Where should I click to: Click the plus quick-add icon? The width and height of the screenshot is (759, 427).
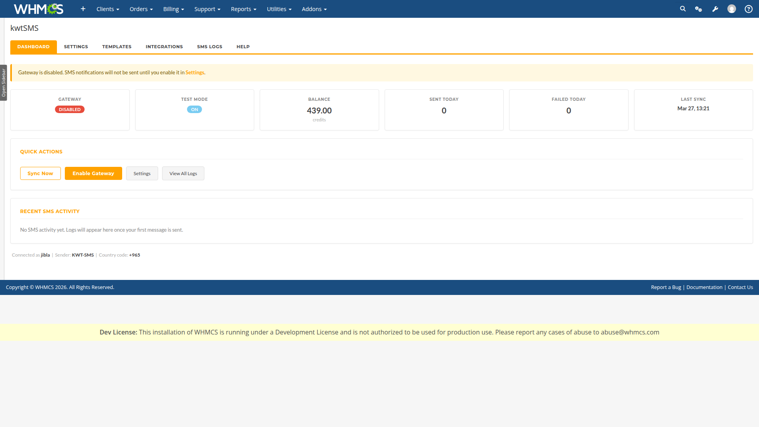click(83, 9)
